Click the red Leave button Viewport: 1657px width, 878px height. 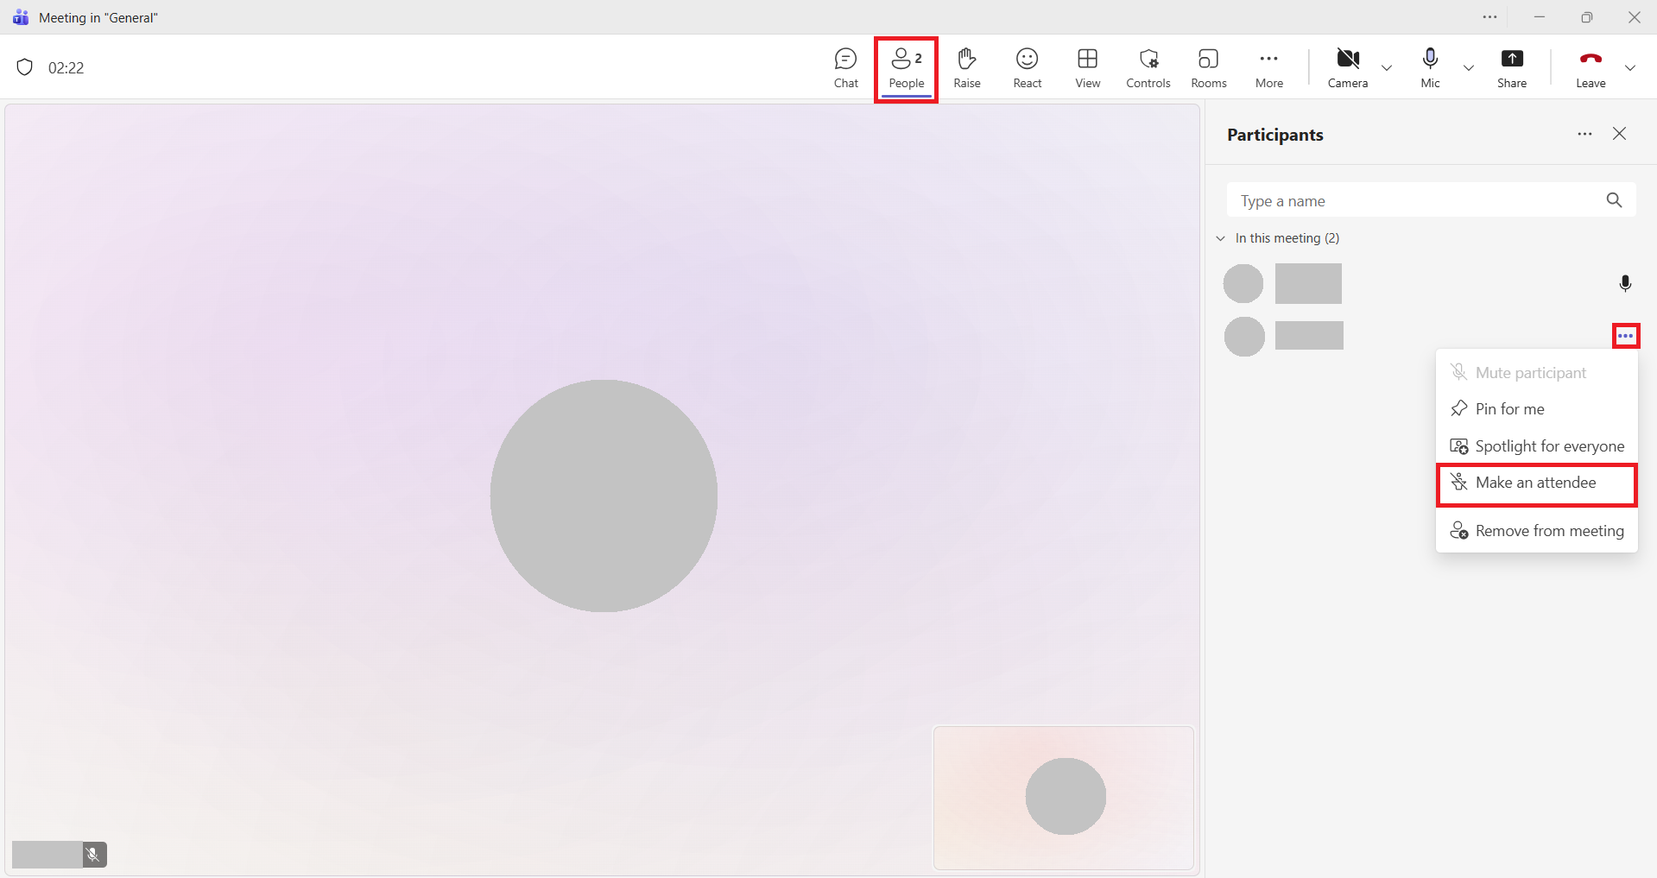click(1591, 68)
